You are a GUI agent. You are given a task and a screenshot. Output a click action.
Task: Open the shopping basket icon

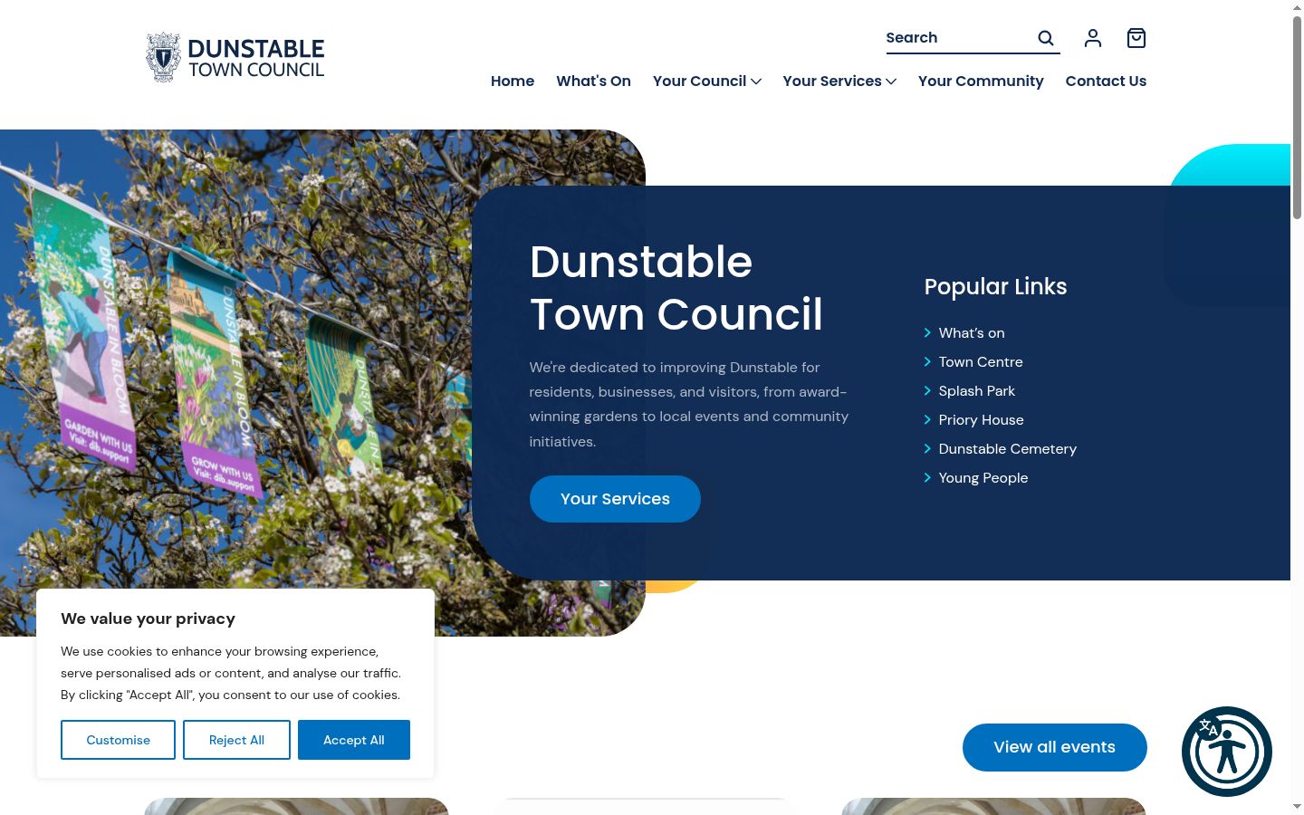1136,38
